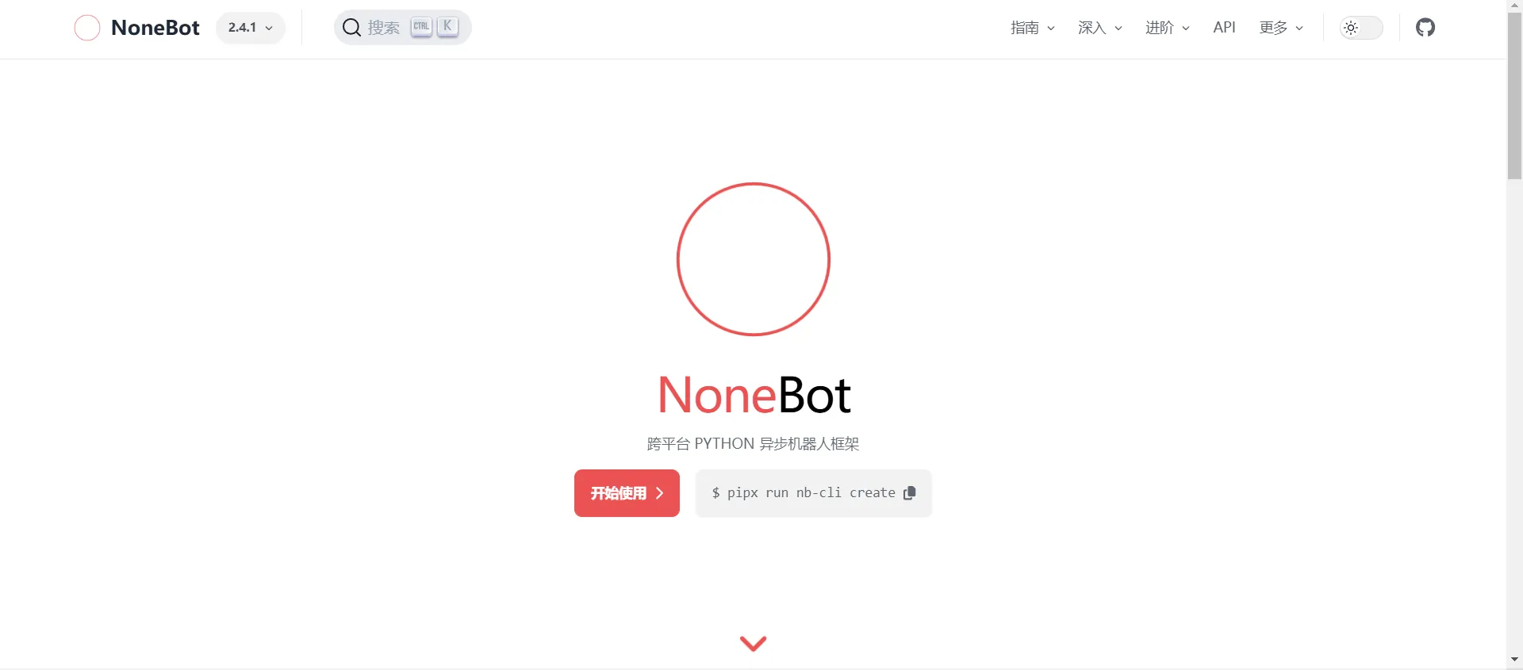Expand the 深入 navigation dropdown

pyautogui.click(x=1099, y=28)
